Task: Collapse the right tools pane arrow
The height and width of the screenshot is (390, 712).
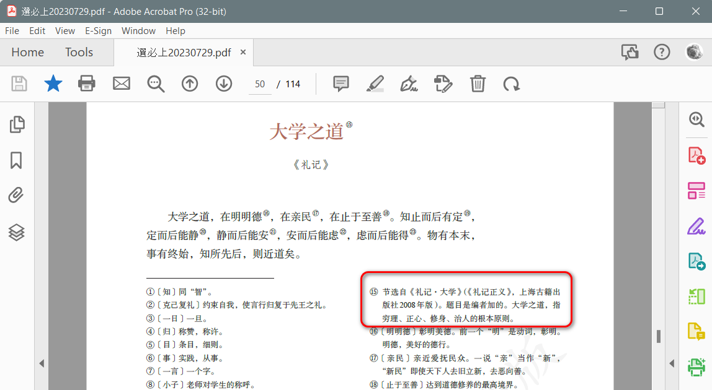Action: pos(671,363)
